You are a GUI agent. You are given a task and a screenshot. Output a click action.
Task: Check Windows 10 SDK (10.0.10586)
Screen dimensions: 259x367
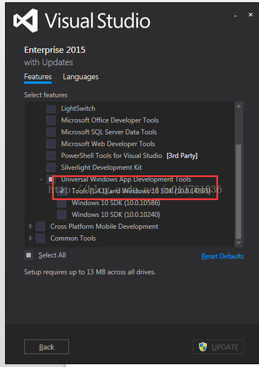(x=62, y=203)
